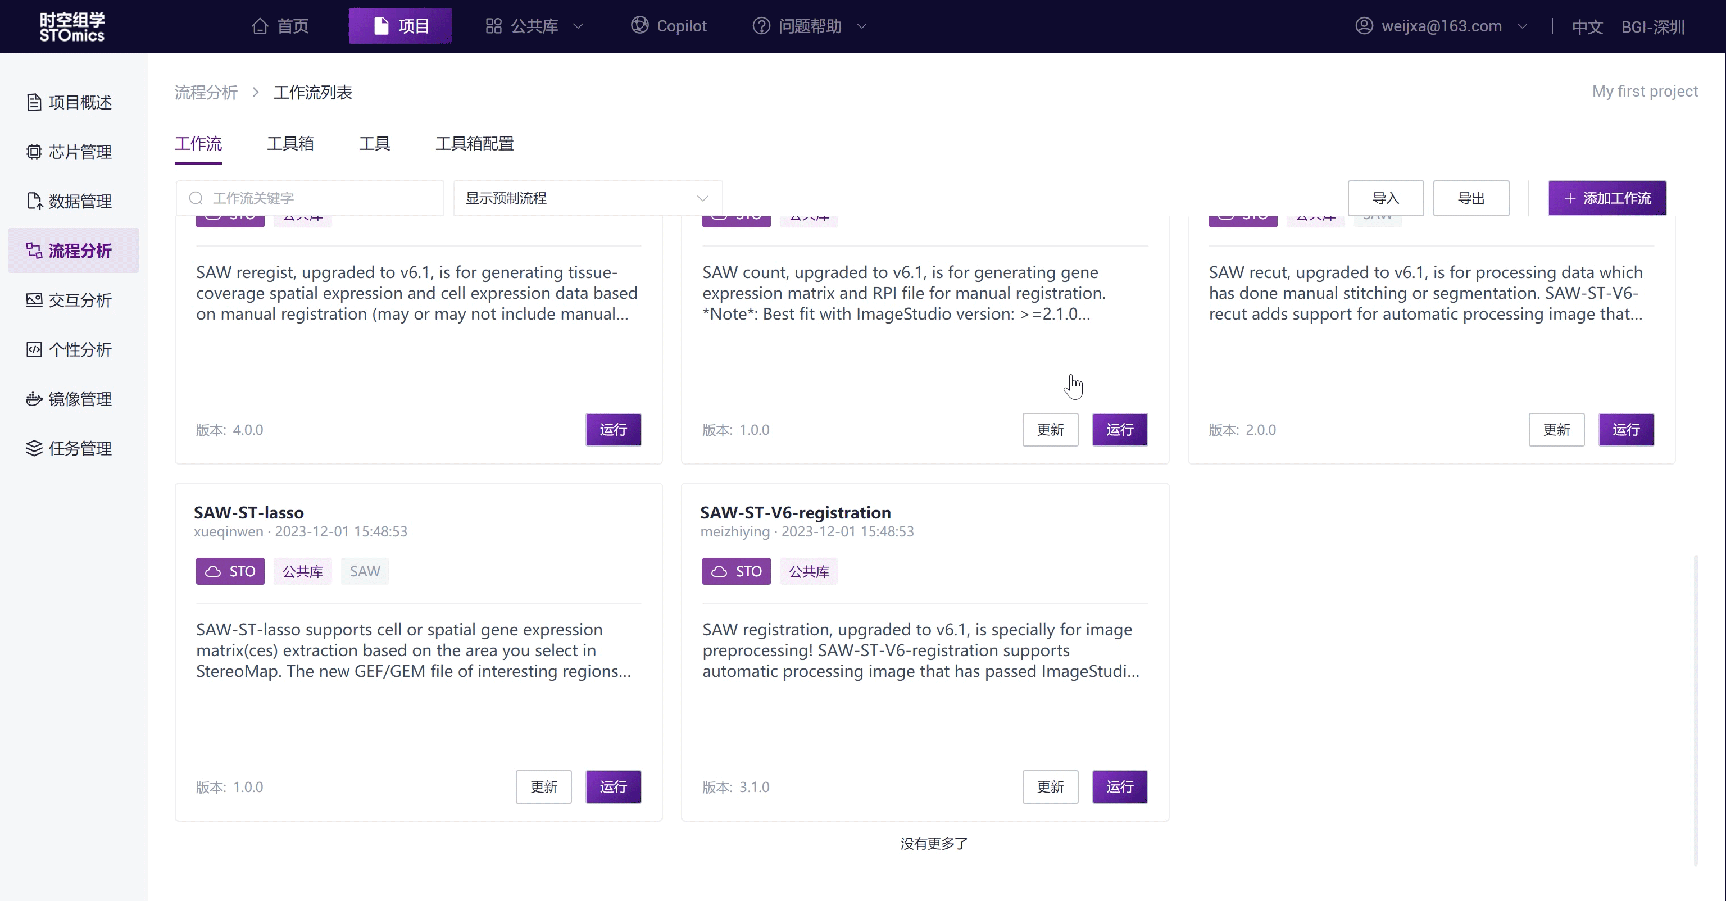Image resolution: width=1726 pixels, height=901 pixels.
Task: Open the 显示预制流程 filter dropdown
Action: click(x=587, y=198)
